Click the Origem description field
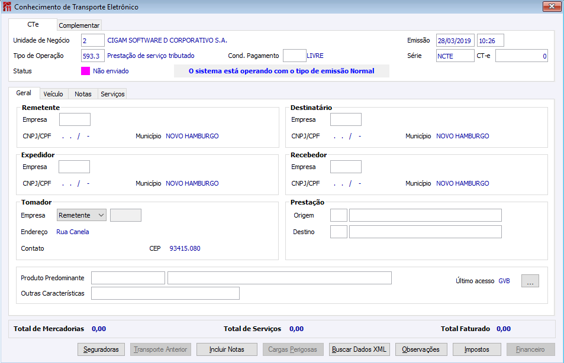564x363 pixels. tap(426, 215)
